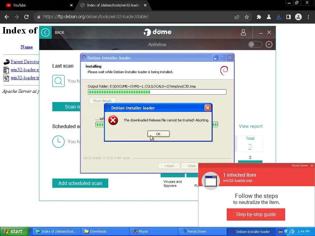
Task: Switch to Downloads taskbar item
Action: point(106,231)
